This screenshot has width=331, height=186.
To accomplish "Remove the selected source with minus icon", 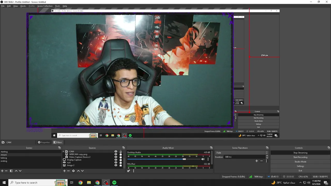I will click(x=69, y=171).
